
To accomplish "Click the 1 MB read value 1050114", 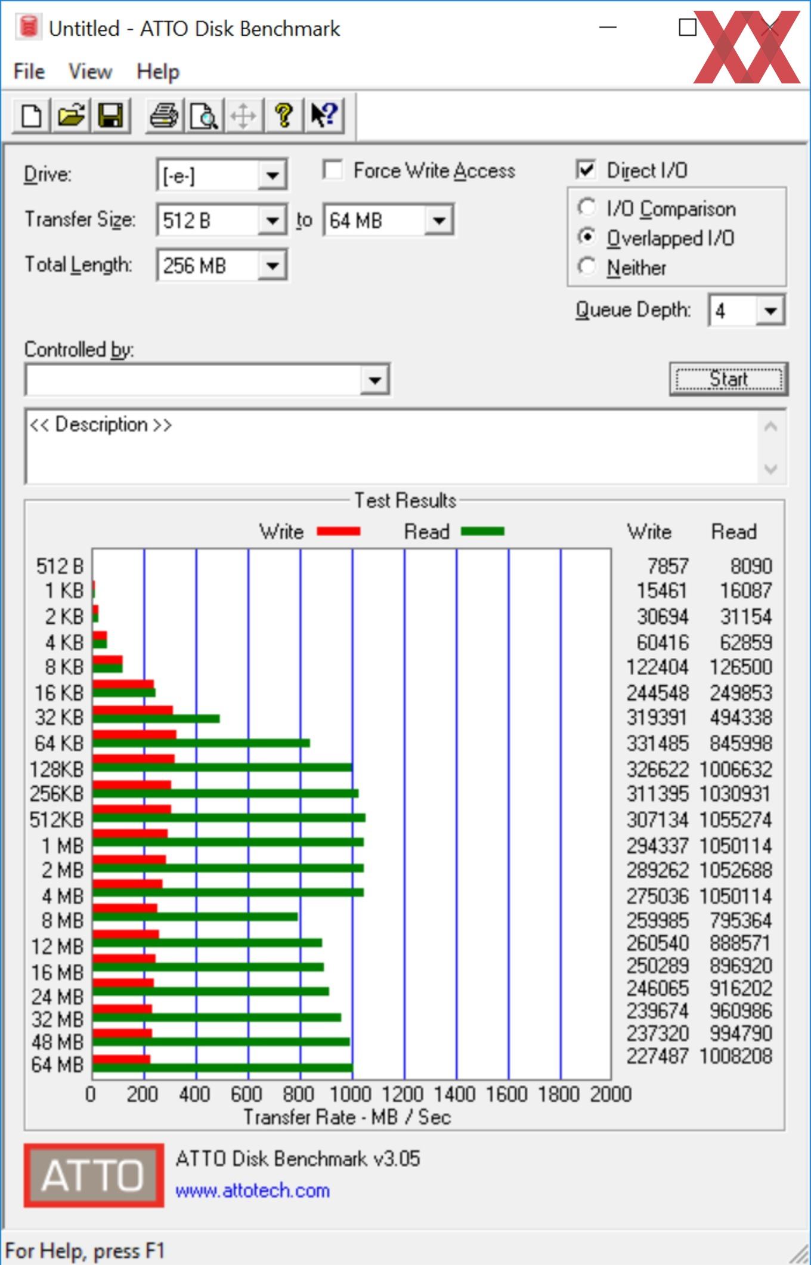I will [735, 846].
